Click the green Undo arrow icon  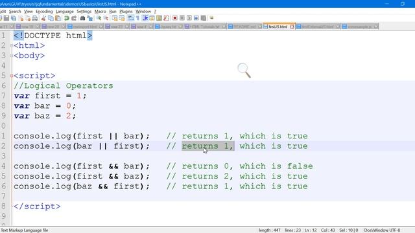67,18
